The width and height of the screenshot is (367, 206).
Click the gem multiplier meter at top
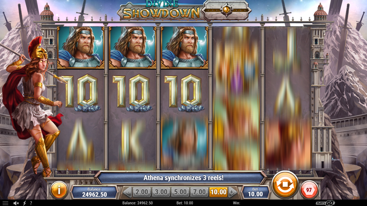point(226,10)
